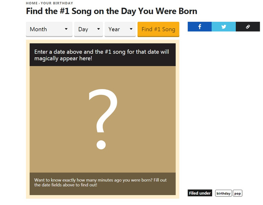This screenshot has height=205, width=263.
Task: Go to the HOME breadcrumb link
Action: tap(32, 3)
